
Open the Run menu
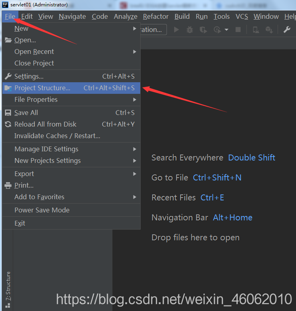[202, 16]
